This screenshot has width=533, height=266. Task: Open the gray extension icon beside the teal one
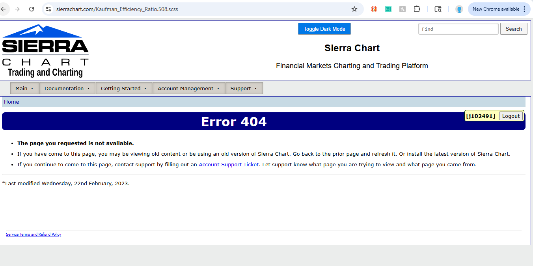click(x=403, y=9)
